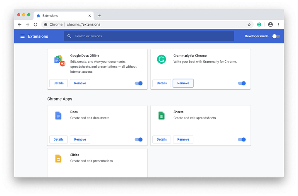Image resolution: width=298 pixels, height=196 pixels.
Task: Open a new tab with the plus button
Action: pos(99,16)
